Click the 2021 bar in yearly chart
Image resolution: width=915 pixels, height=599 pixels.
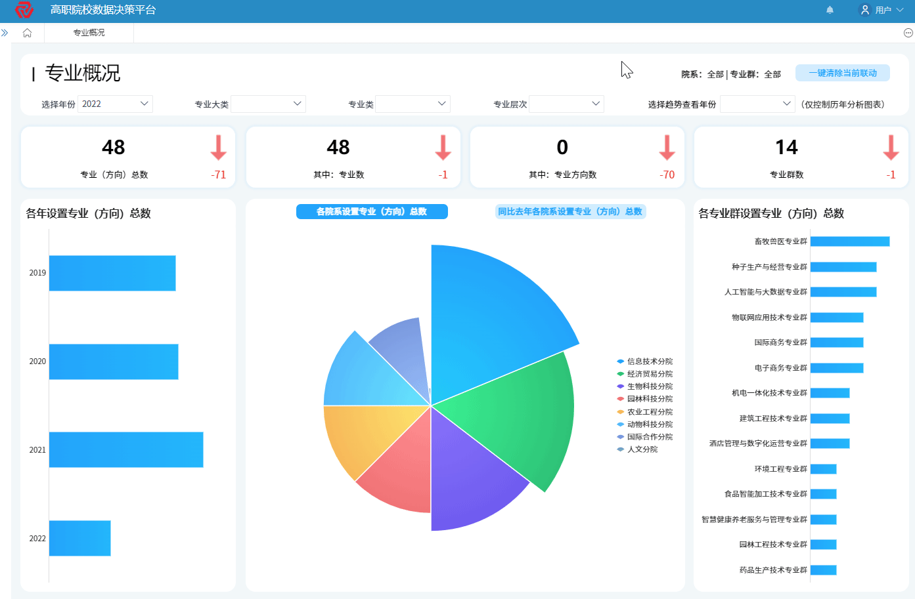point(126,449)
